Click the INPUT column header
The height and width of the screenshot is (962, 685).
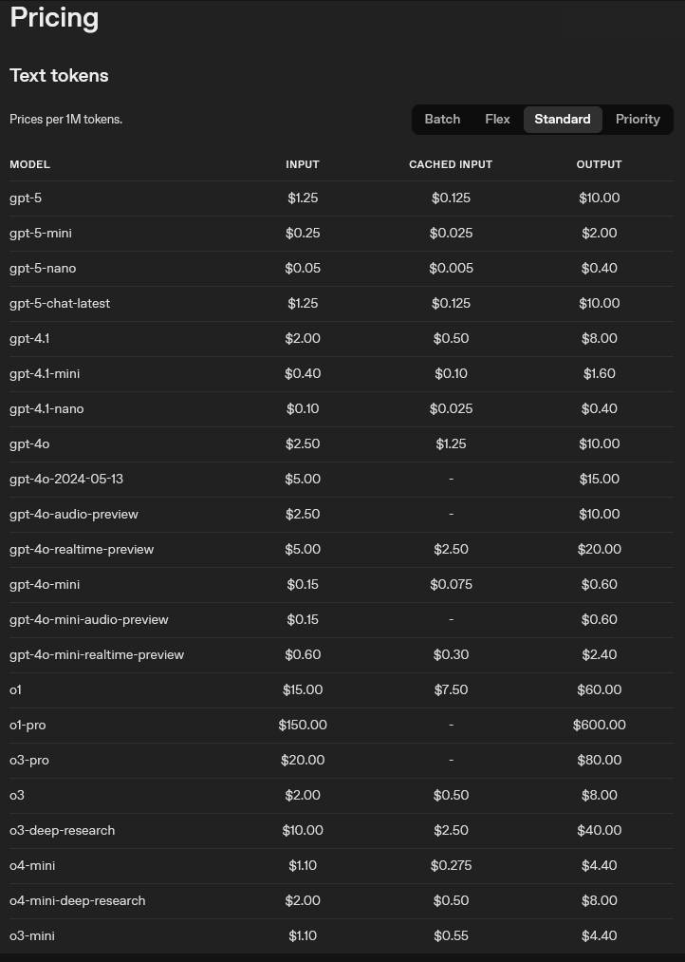[303, 164]
